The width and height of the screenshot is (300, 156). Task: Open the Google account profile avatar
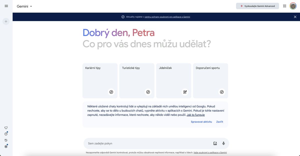tap(293, 6)
